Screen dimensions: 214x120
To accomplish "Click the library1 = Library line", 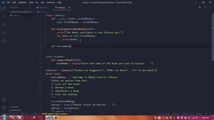I will [102, 70].
